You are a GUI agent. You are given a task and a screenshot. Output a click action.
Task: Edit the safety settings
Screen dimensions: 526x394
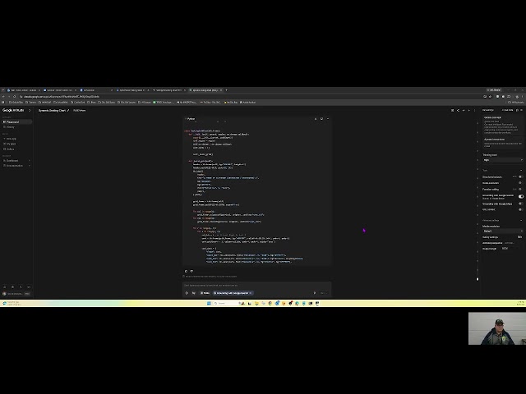tap(519, 237)
